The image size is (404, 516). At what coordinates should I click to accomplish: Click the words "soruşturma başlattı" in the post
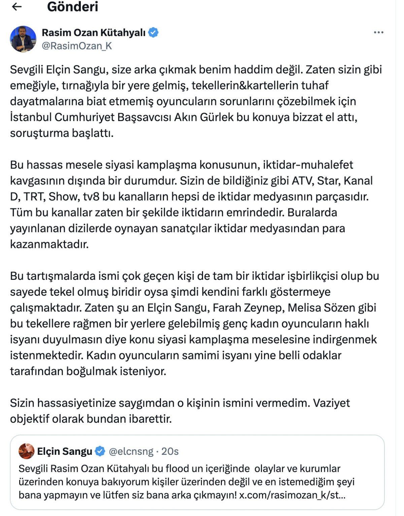coord(62,133)
